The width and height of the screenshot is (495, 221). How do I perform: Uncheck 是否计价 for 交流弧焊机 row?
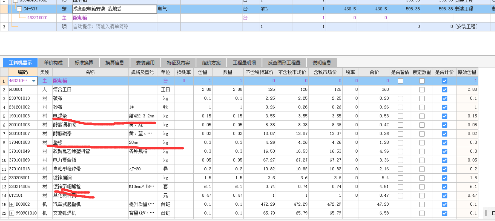pyautogui.click(x=444, y=213)
